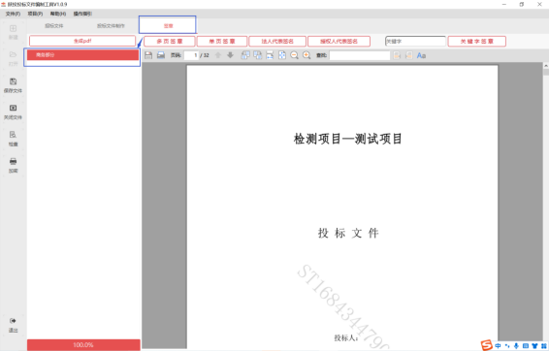549x351 pixels.
Task: Click the 关键字签章 keyword seal button
Action: (476, 42)
